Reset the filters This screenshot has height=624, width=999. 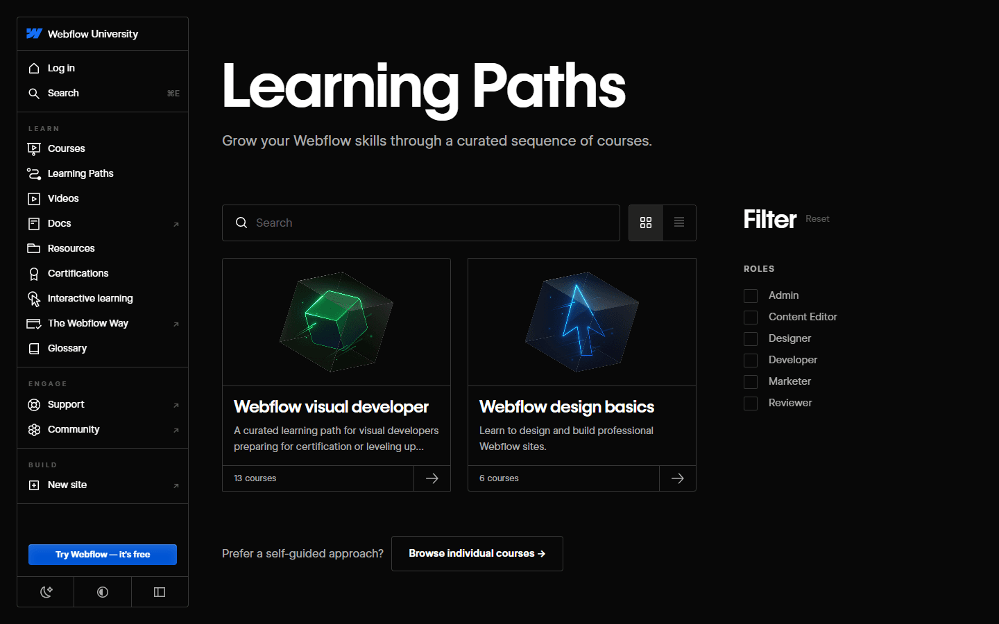coord(817,219)
